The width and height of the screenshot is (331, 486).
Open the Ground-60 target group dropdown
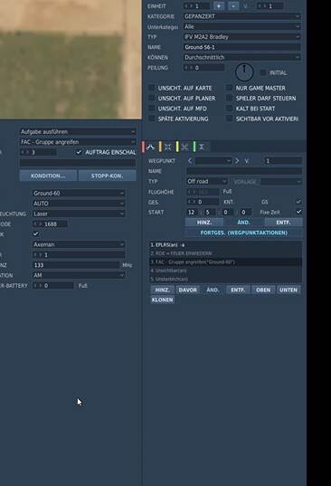coord(79,193)
